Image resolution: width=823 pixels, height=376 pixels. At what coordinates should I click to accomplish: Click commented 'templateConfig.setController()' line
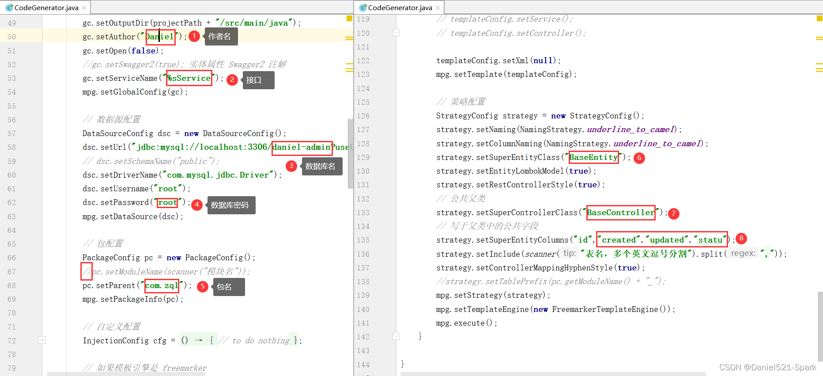click(511, 33)
